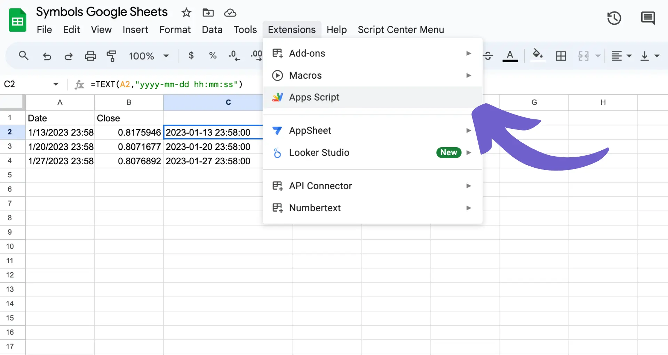This screenshot has height=355, width=668.
Task: Activate the paint format tool
Action: pos(112,56)
